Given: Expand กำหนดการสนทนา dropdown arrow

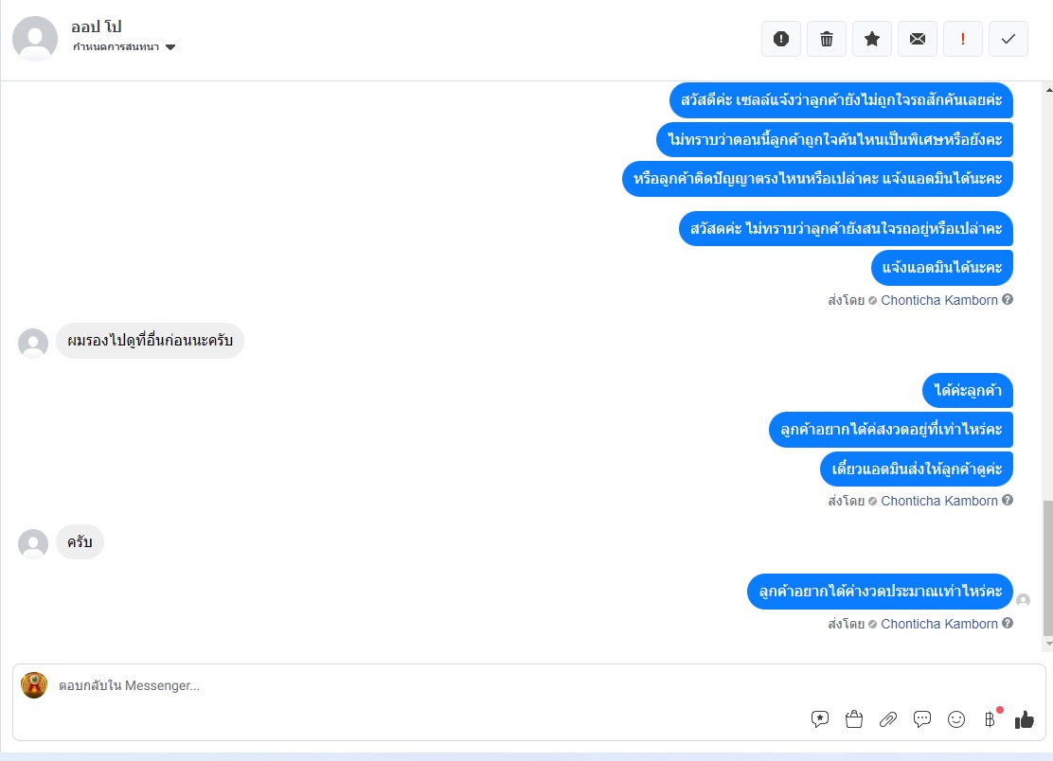Looking at the screenshot, I should pos(170,47).
